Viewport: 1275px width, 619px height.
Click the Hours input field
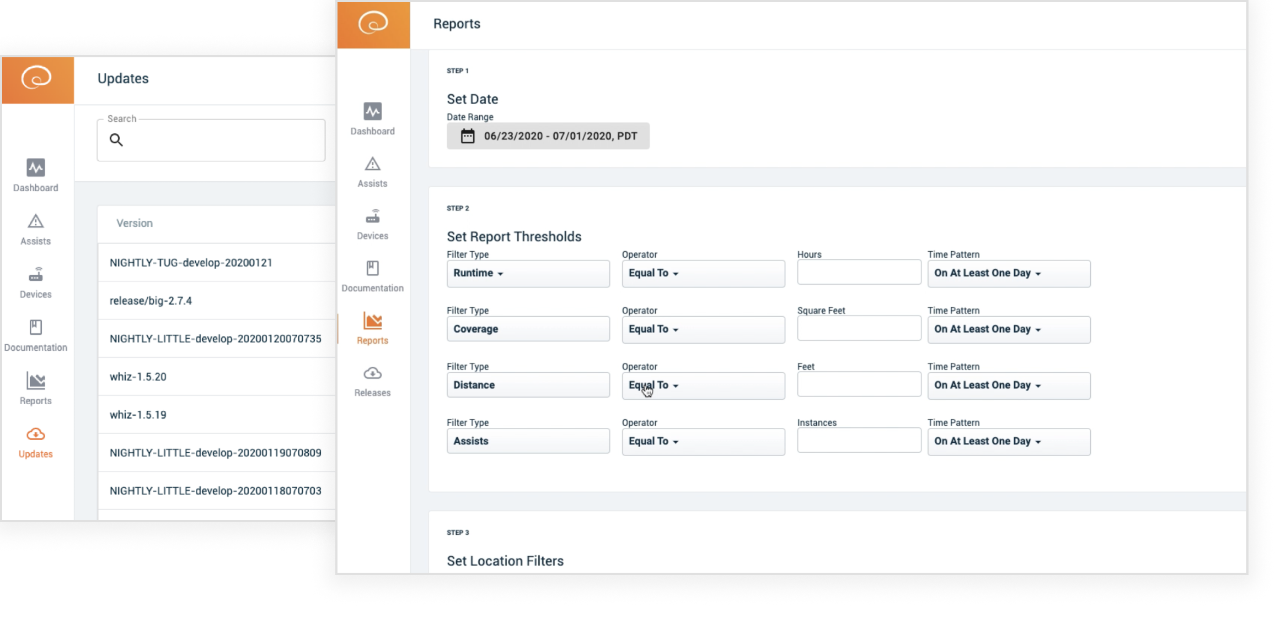(x=858, y=273)
